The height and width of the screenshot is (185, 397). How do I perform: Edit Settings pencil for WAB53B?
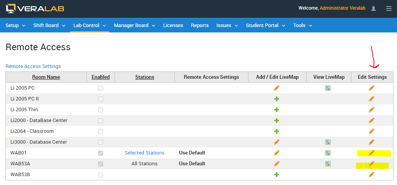(372, 175)
